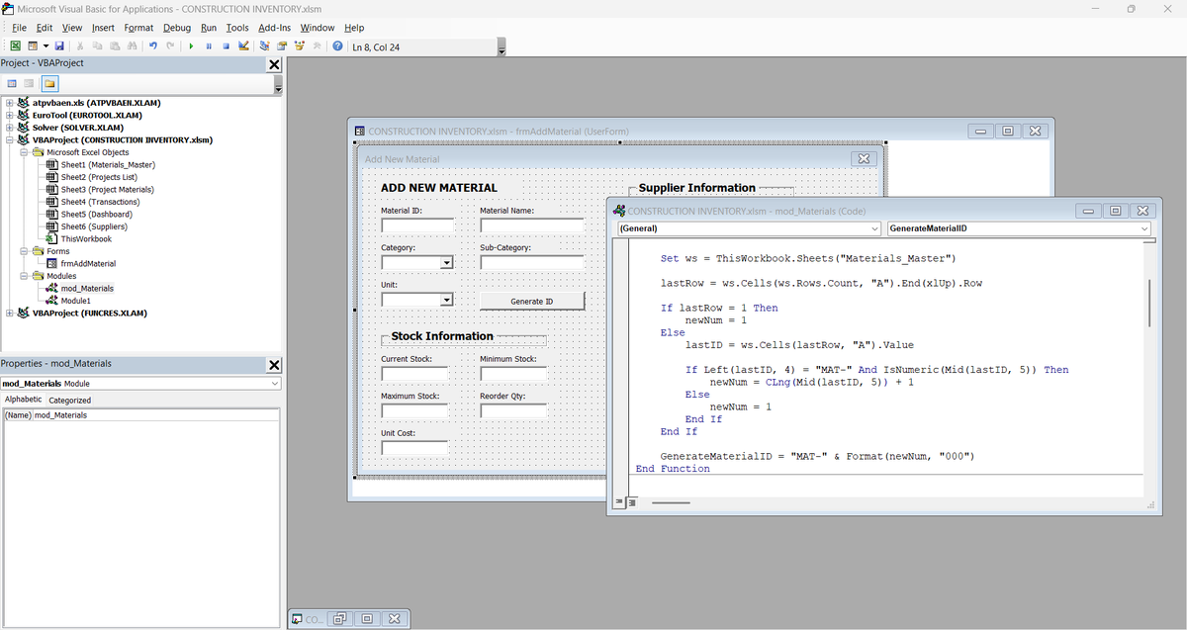
Task: Expand VBAProject (FUNCRES.XLAM) node
Action: pos(10,314)
